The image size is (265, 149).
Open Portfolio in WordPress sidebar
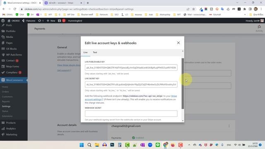point(11,31)
